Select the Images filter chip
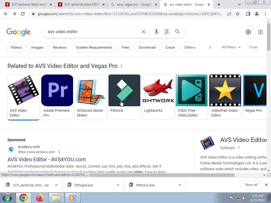 [x=37, y=47]
